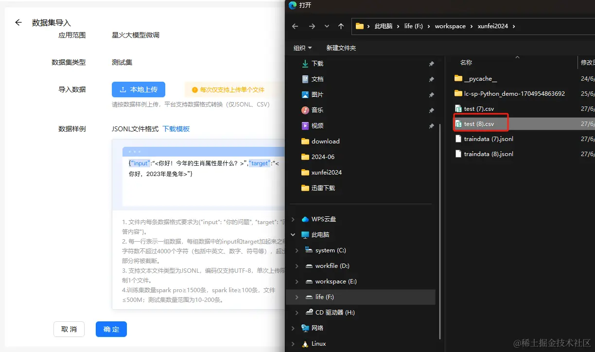Click workspace in address breadcrumb
Image resolution: width=595 pixels, height=352 pixels.
(450, 26)
